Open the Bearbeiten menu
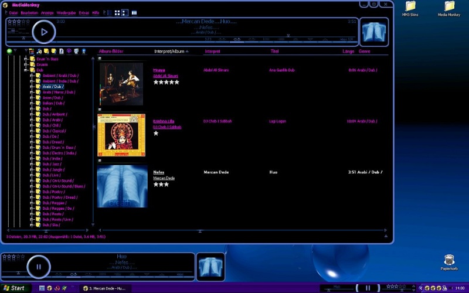The image size is (469, 293). 29,13
